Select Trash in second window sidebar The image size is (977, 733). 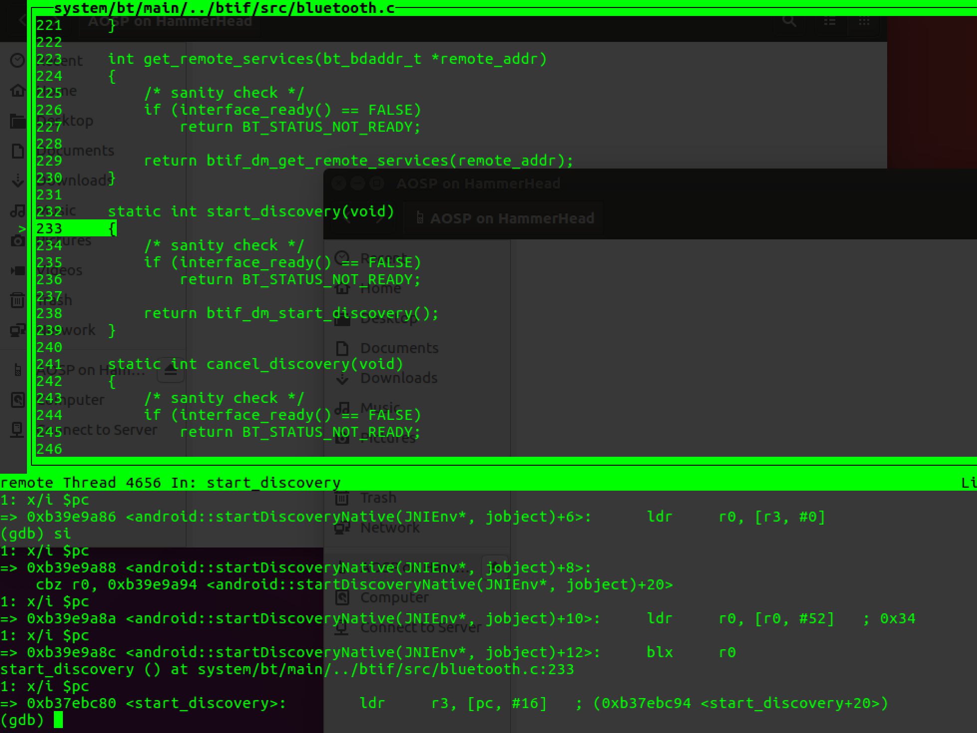pos(378,498)
